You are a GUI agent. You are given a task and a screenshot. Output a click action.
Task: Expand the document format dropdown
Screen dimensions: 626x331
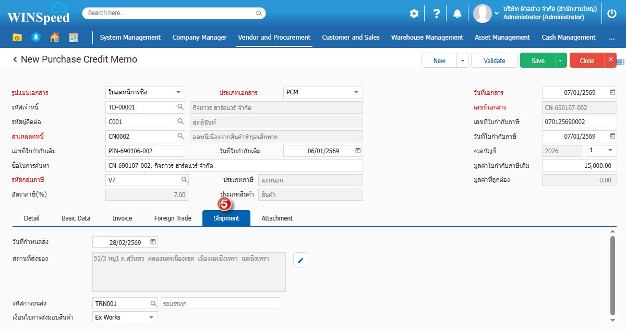point(178,92)
